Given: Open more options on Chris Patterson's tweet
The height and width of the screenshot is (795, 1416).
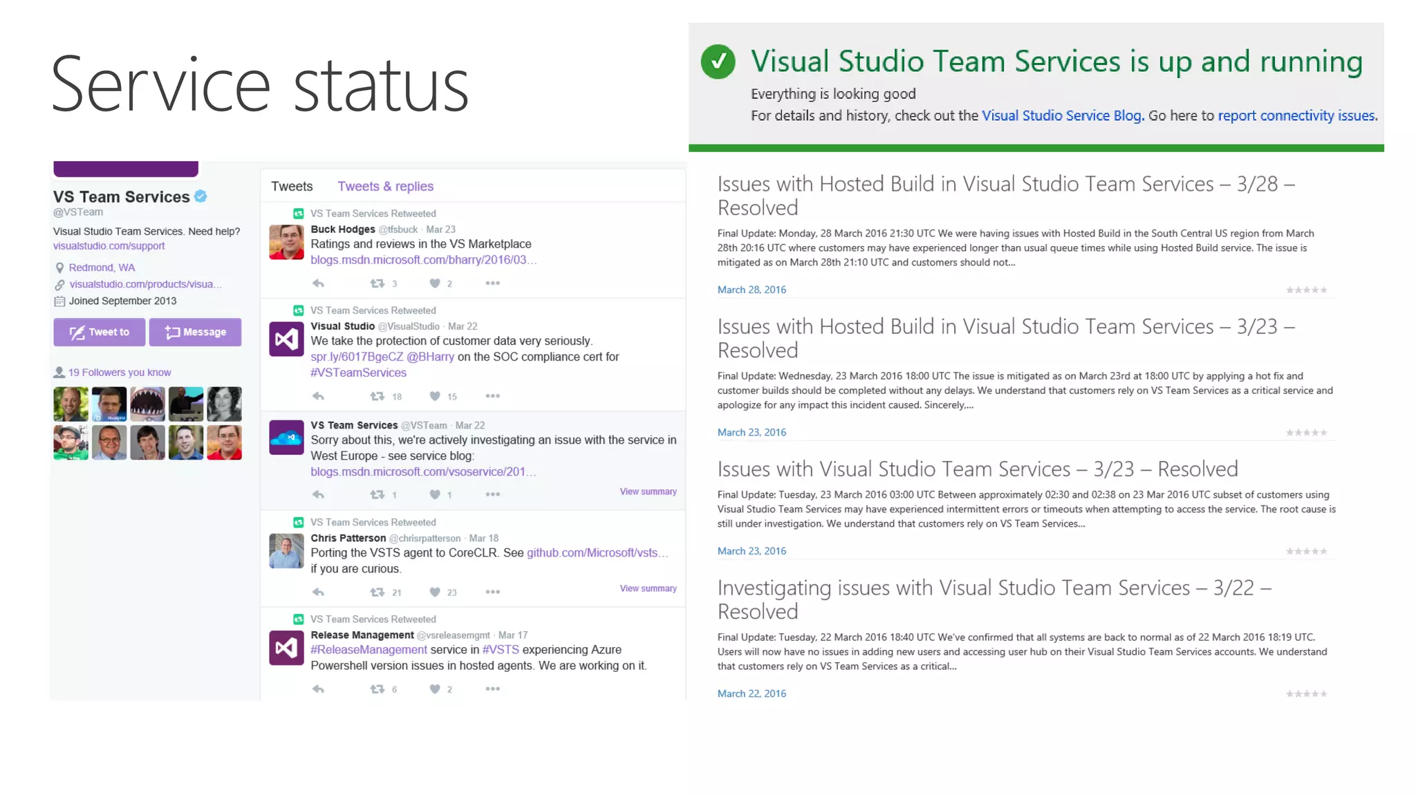Looking at the screenshot, I should 492,592.
